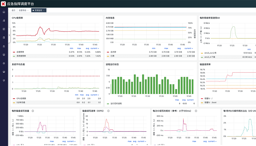The image size is (256, 146).
Task: Toggle the 5分钟负载 series in the load legend
Action: pyautogui.click(x=21, y=102)
